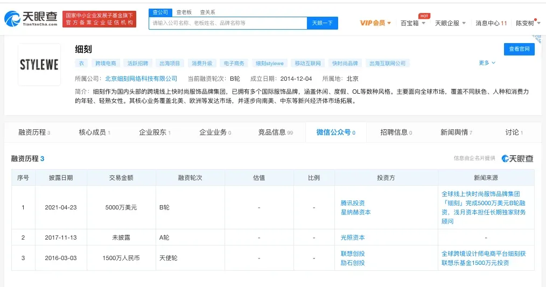Click the 电子商务 tag
This screenshot has width=546, height=287.
click(234, 64)
